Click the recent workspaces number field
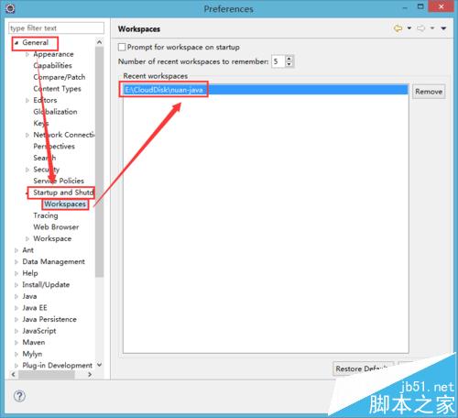Screen dimensions: 458x418 pos(278,61)
